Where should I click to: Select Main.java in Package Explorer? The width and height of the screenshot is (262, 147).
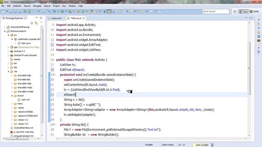(x=26, y=43)
